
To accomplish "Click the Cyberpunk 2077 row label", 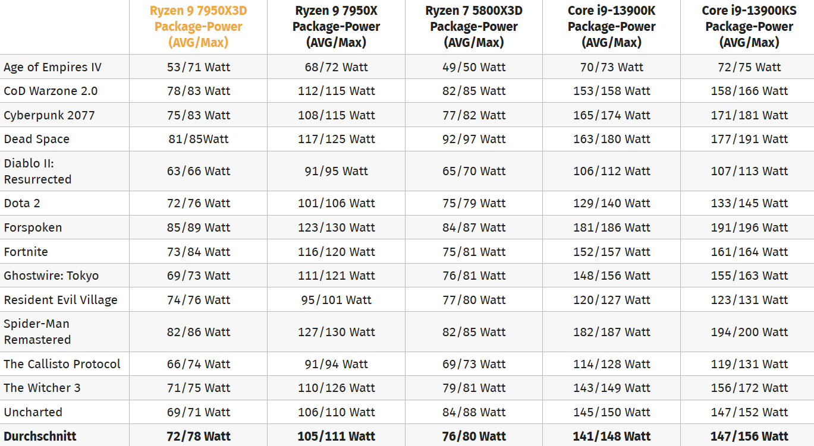I will 49,115.
